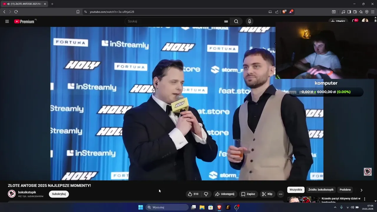Click the 'Klip' clip button
Image resolution: width=377 pixels, height=212 pixels.
point(267,194)
